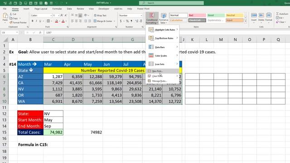Click the Comma Style icon
Screen dimensions: 290x163
click(131, 21)
